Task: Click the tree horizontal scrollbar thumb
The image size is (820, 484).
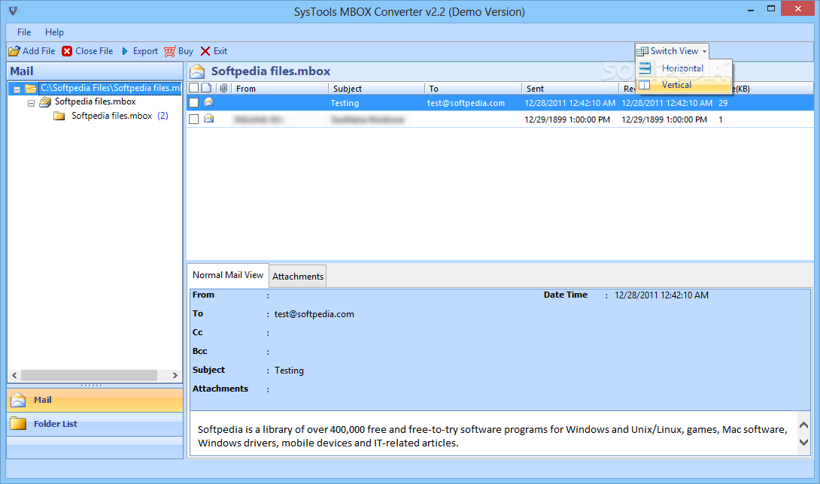Action: pos(89,375)
